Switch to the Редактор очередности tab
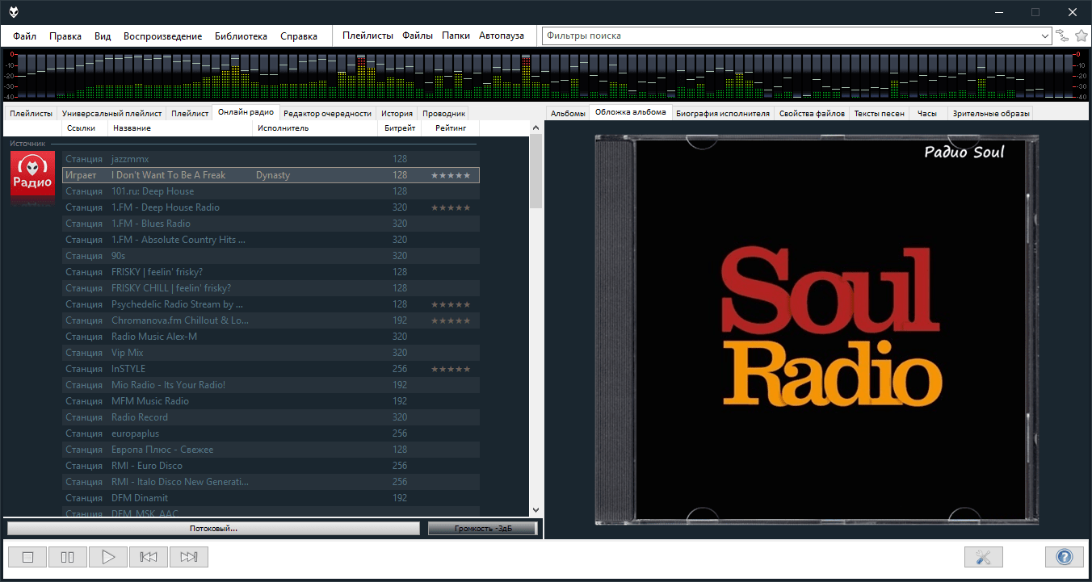The height and width of the screenshot is (582, 1092). (327, 114)
